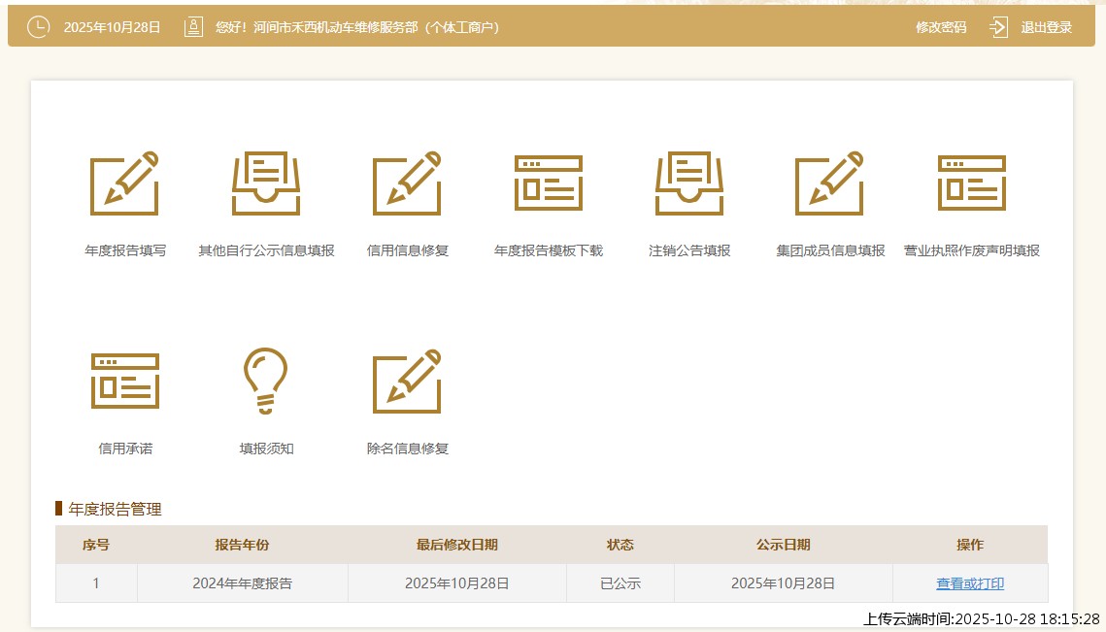Click the logout arrow icon

pos(998,27)
